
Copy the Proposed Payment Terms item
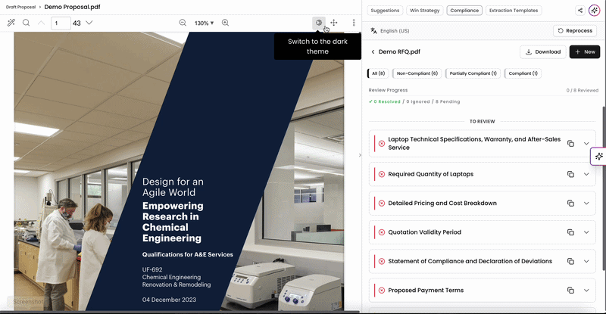(x=570, y=291)
